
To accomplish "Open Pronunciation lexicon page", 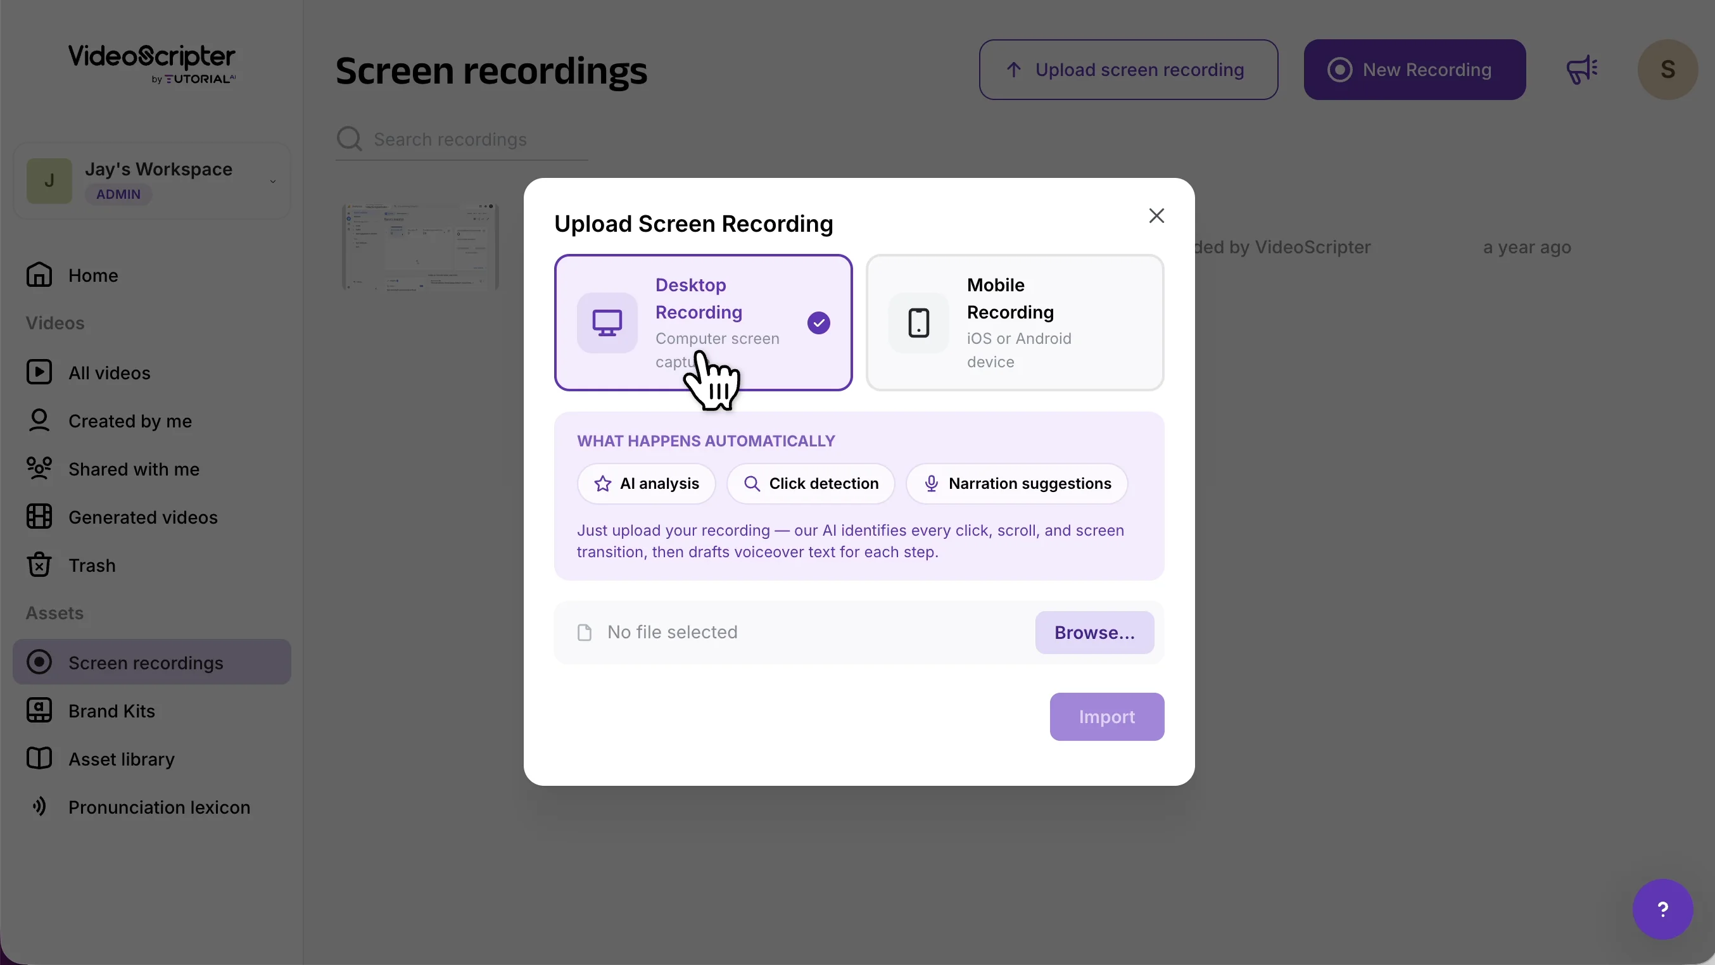I will tap(152, 807).
